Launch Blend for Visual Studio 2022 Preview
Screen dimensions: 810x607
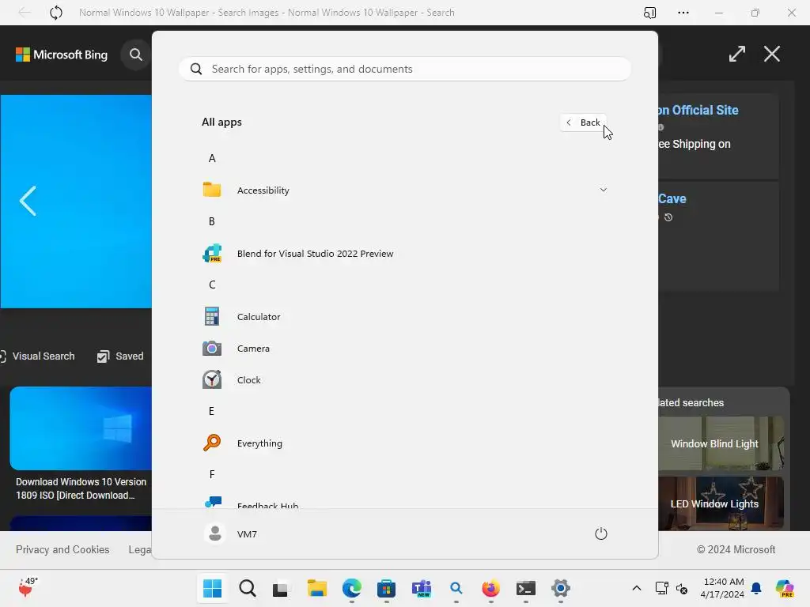coord(404,254)
